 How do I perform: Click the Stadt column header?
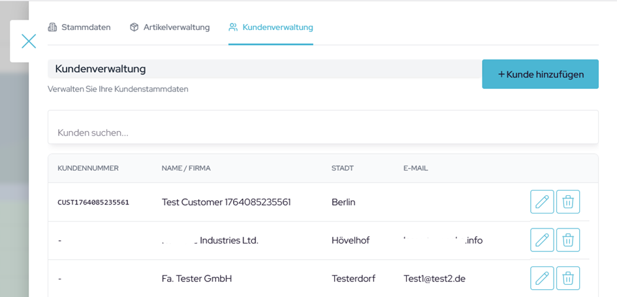pos(342,168)
